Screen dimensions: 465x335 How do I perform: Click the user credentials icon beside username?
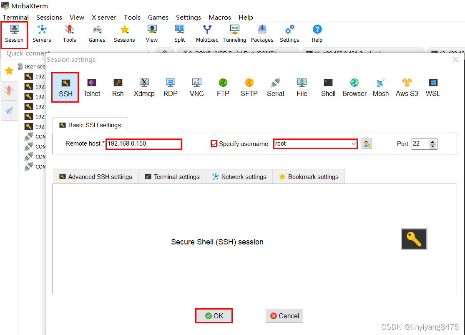pos(367,144)
